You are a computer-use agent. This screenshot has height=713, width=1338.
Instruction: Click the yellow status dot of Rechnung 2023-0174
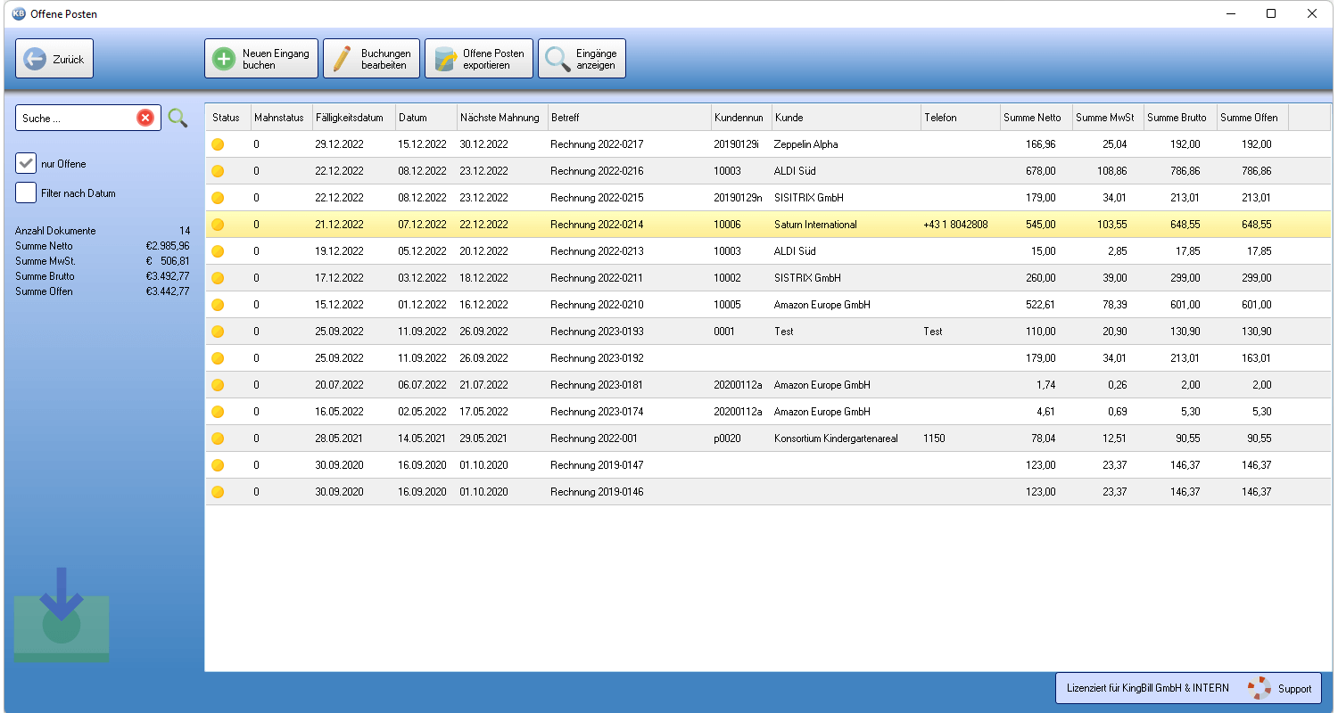point(218,412)
